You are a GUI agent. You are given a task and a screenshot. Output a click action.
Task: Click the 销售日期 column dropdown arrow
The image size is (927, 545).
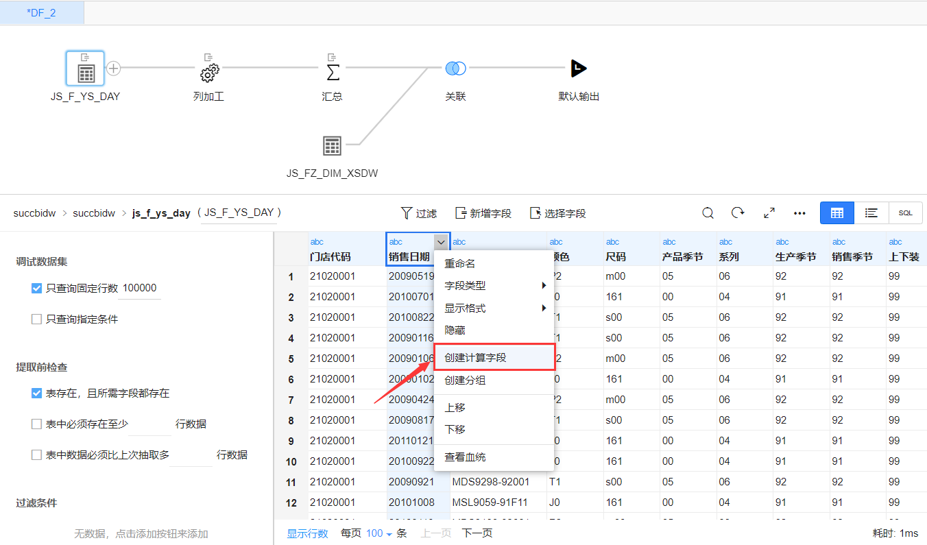tap(441, 242)
